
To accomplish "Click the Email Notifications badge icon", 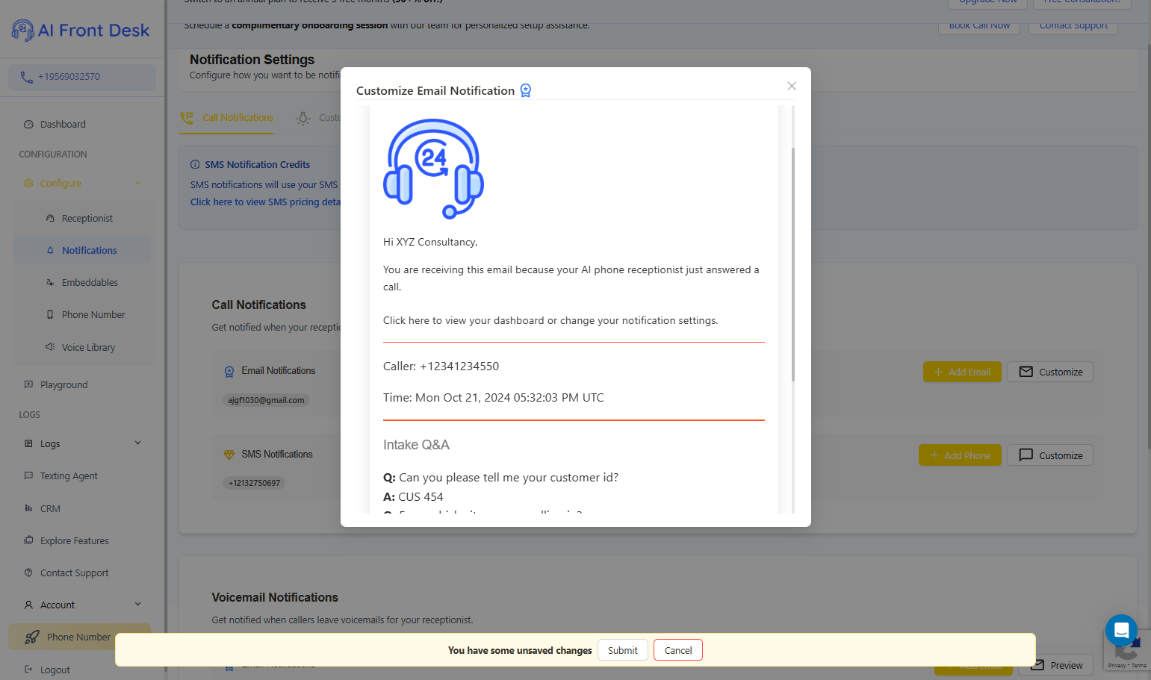I will click(x=229, y=372).
